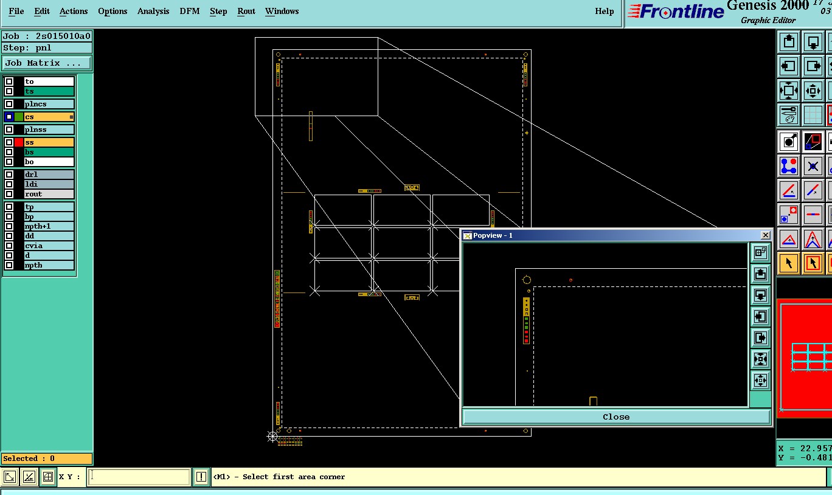This screenshot has height=495, width=832.
Task: Toggle checkbox for layer npth
Action: pos(9,265)
